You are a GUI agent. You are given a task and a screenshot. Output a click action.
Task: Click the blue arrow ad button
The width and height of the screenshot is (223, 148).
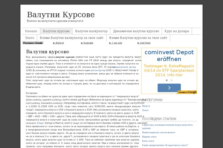[169, 88]
